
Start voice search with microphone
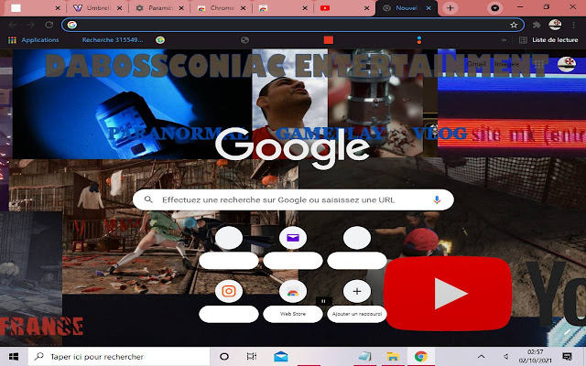(x=437, y=199)
